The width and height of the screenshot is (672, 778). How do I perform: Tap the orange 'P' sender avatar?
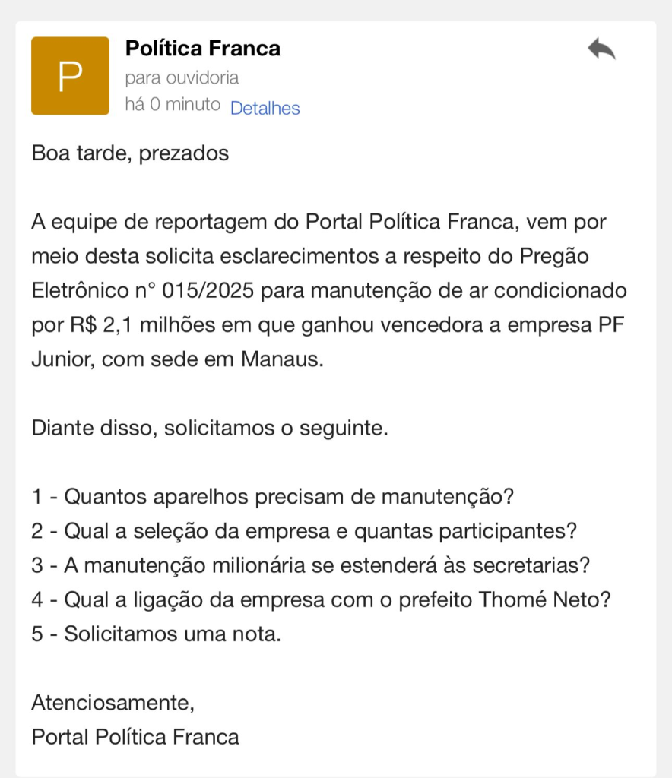point(70,76)
